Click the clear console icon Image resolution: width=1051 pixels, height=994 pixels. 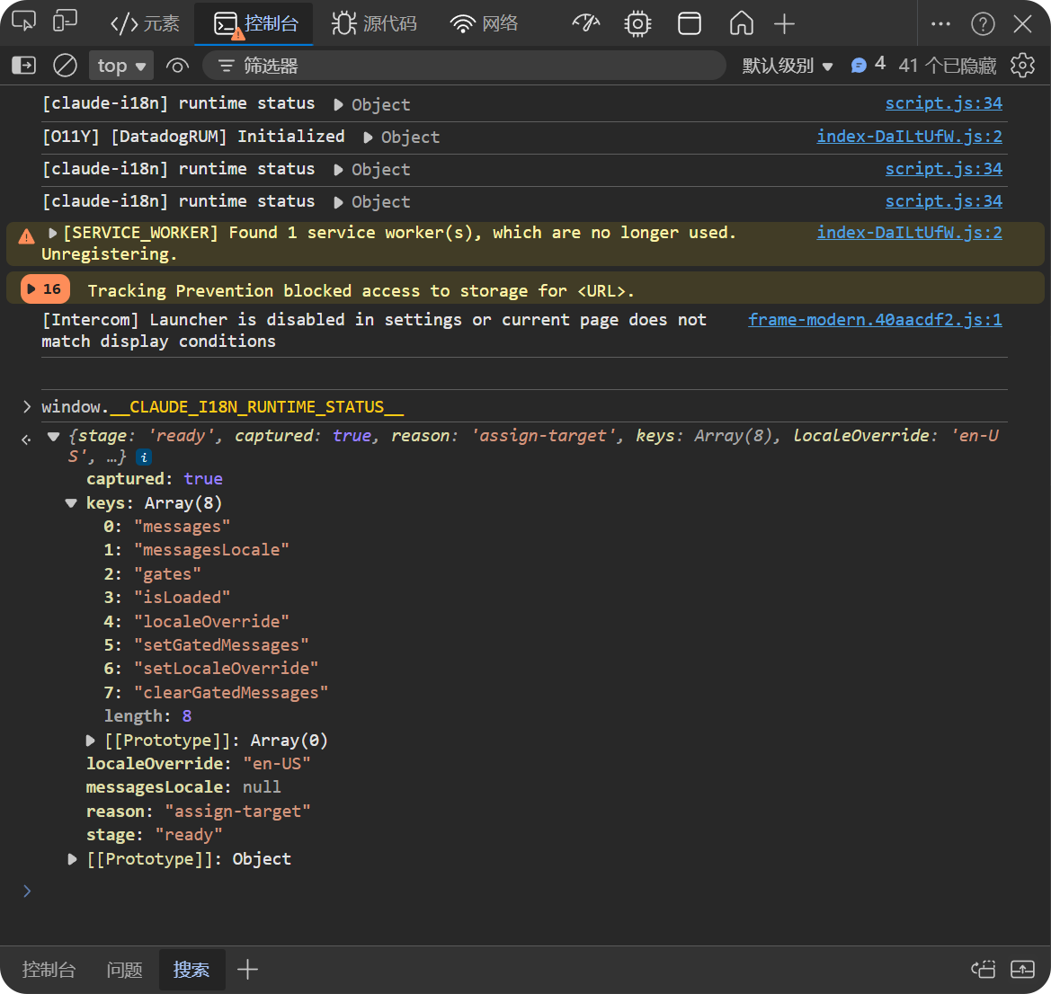[x=63, y=65]
